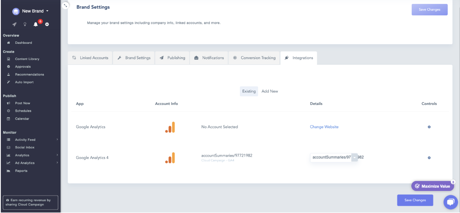Expand the Ad Analytics submenu

point(57,163)
